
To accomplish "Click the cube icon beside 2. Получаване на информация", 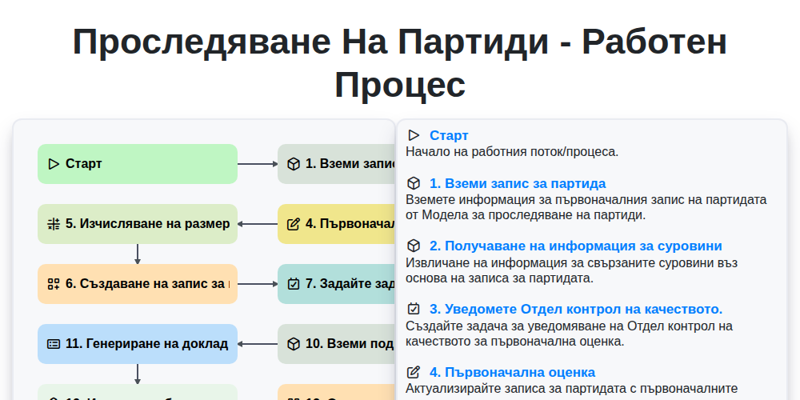I will (x=414, y=246).
